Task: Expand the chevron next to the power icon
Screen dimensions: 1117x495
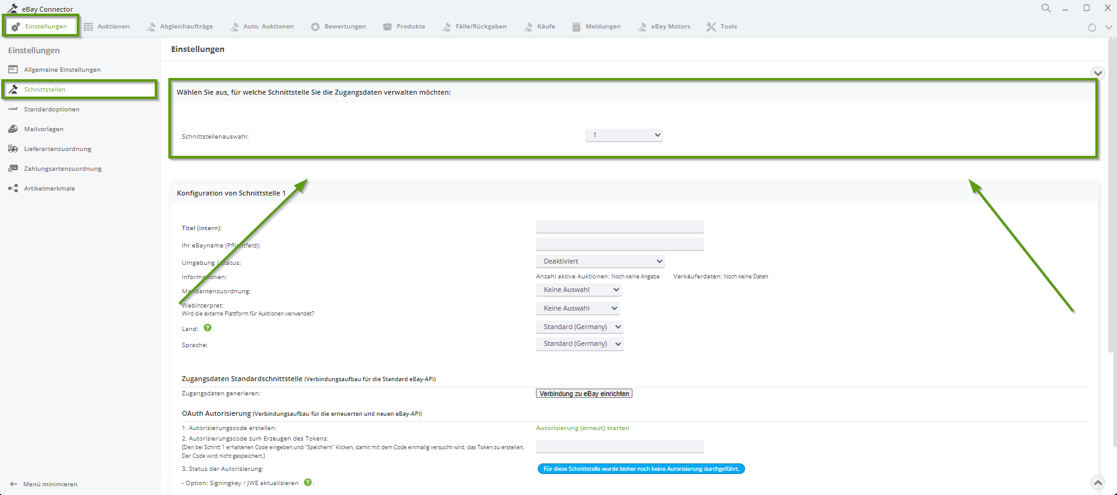Action: coord(1109,27)
